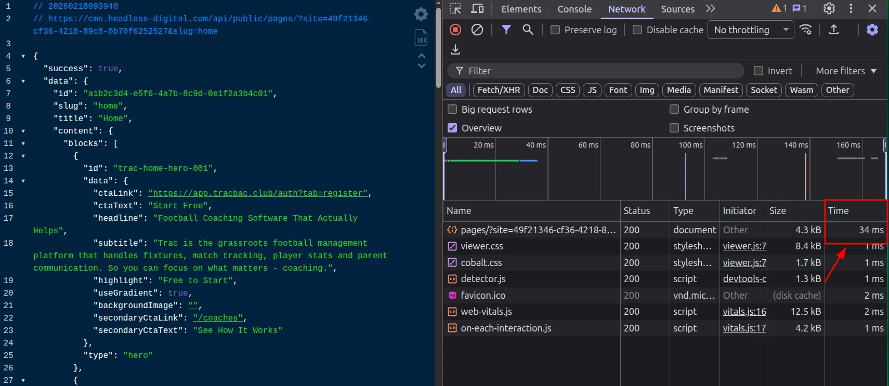Select the inspect element picker icon
This screenshot has height=386, width=889.
coord(455,9)
